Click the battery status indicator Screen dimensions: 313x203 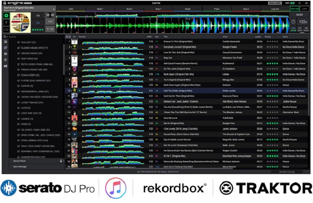pyautogui.click(x=293, y=3)
